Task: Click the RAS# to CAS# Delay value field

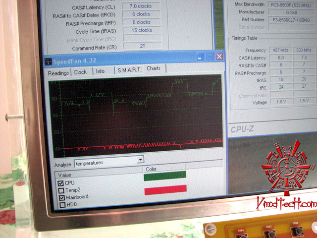Action: point(141,14)
